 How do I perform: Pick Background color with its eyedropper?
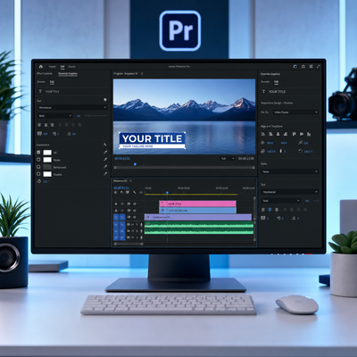point(105,167)
